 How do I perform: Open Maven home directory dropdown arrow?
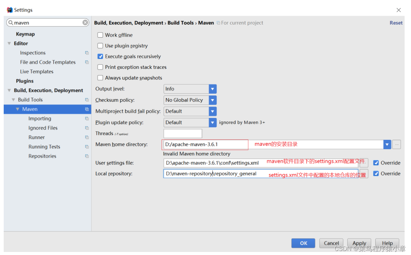point(387,144)
